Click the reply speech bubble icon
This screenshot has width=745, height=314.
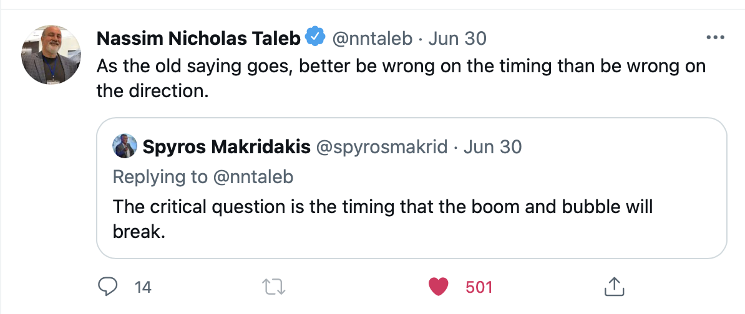click(x=107, y=287)
